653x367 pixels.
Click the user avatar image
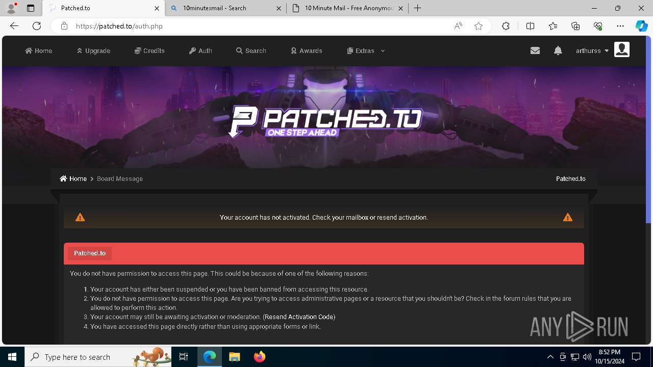click(622, 49)
